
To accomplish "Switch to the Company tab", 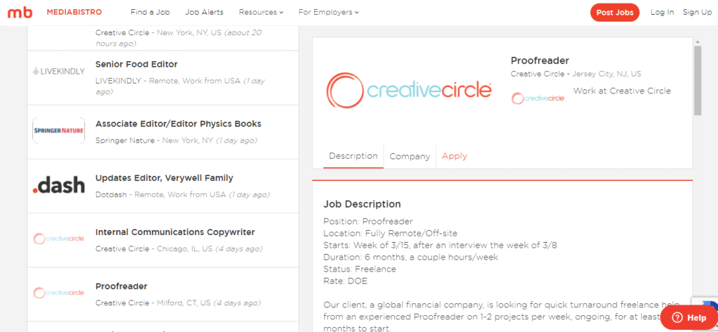I will 409,157.
